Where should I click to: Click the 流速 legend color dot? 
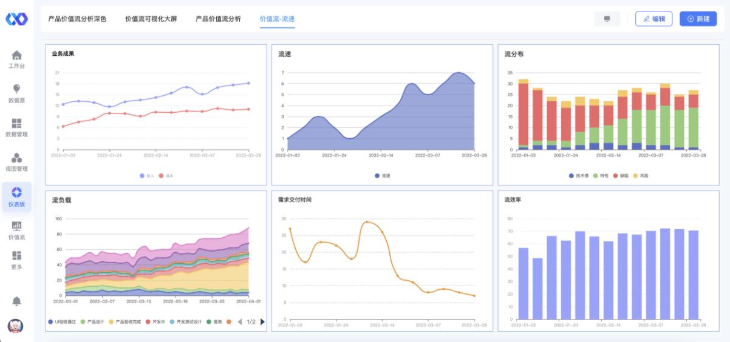coord(377,176)
